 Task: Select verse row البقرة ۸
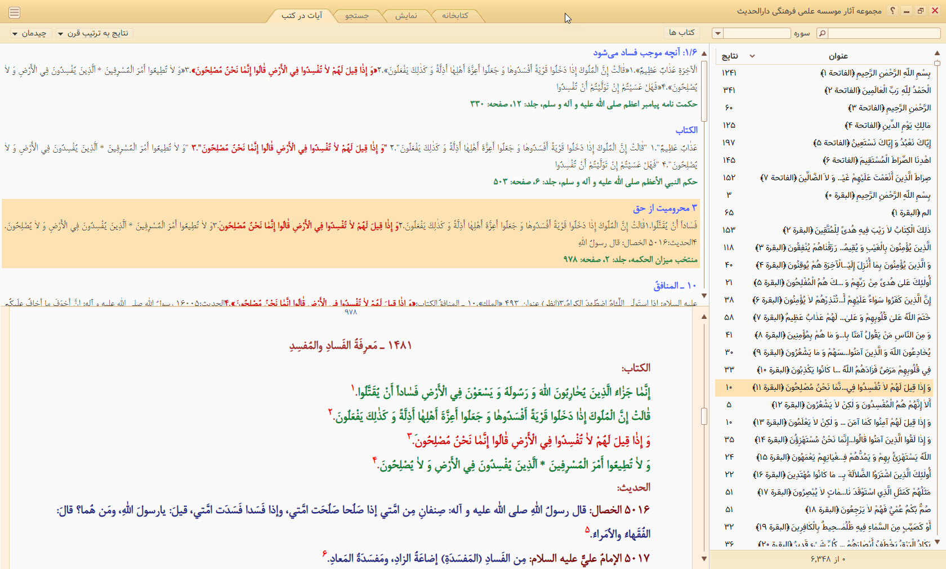tap(824, 335)
